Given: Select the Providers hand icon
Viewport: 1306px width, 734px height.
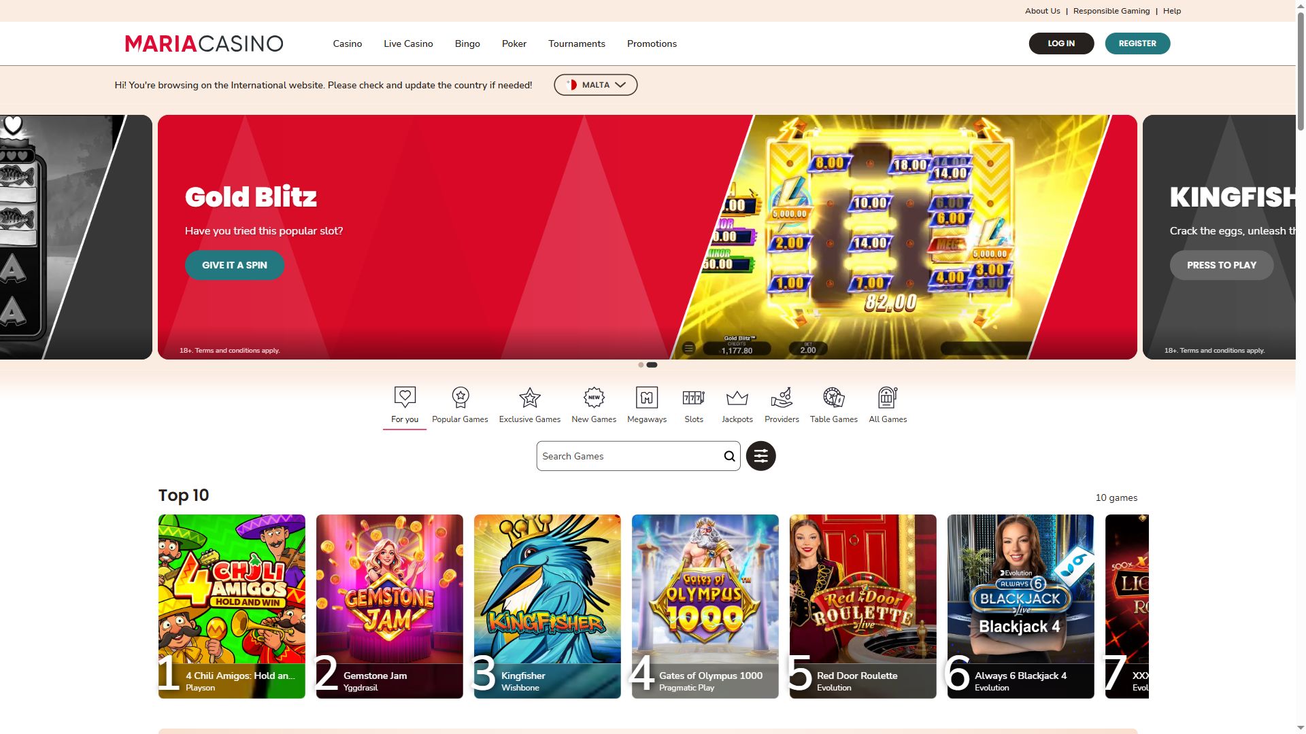Looking at the screenshot, I should [782, 397].
